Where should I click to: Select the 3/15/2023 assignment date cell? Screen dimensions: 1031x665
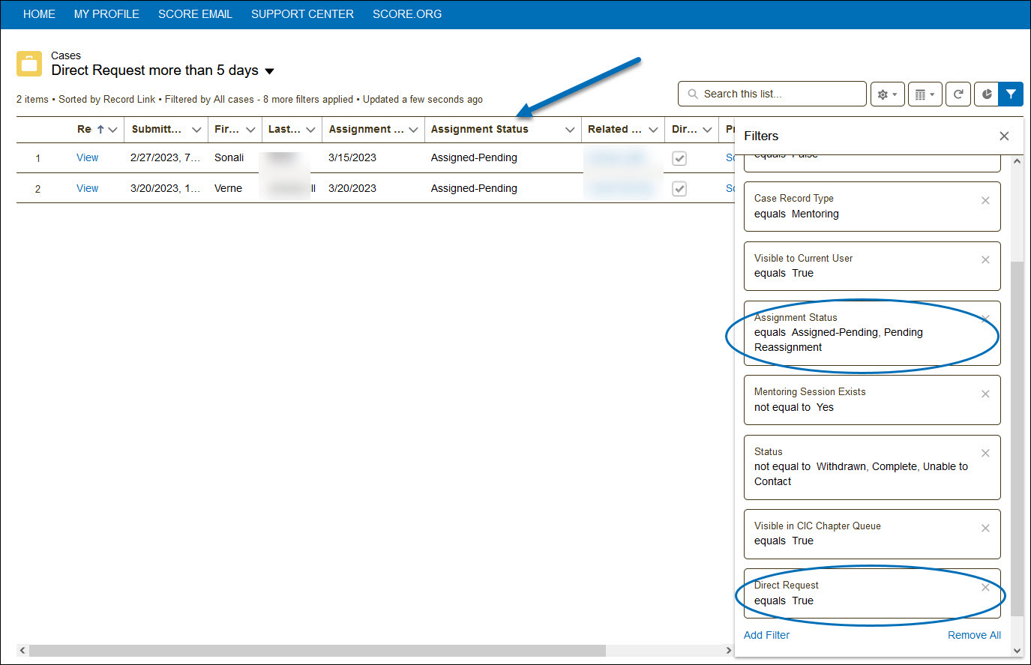click(352, 157)
